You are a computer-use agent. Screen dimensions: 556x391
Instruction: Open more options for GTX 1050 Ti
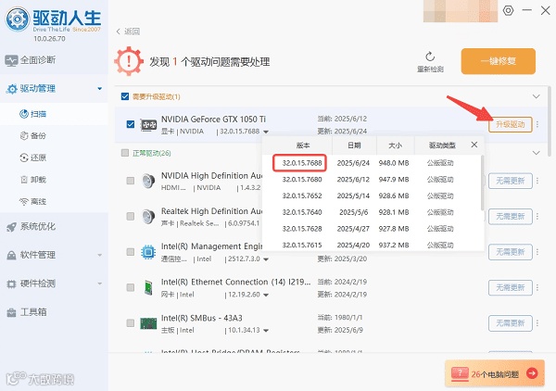click(537, 124)
